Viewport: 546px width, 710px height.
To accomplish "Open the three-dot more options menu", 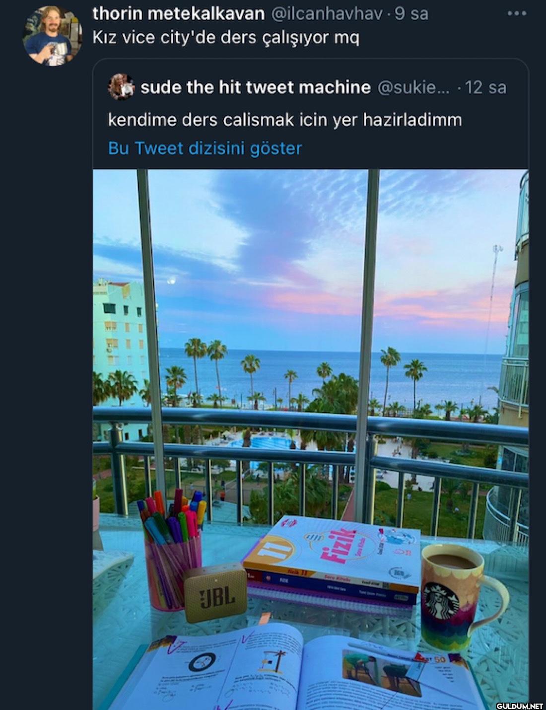I will [517, 13].
